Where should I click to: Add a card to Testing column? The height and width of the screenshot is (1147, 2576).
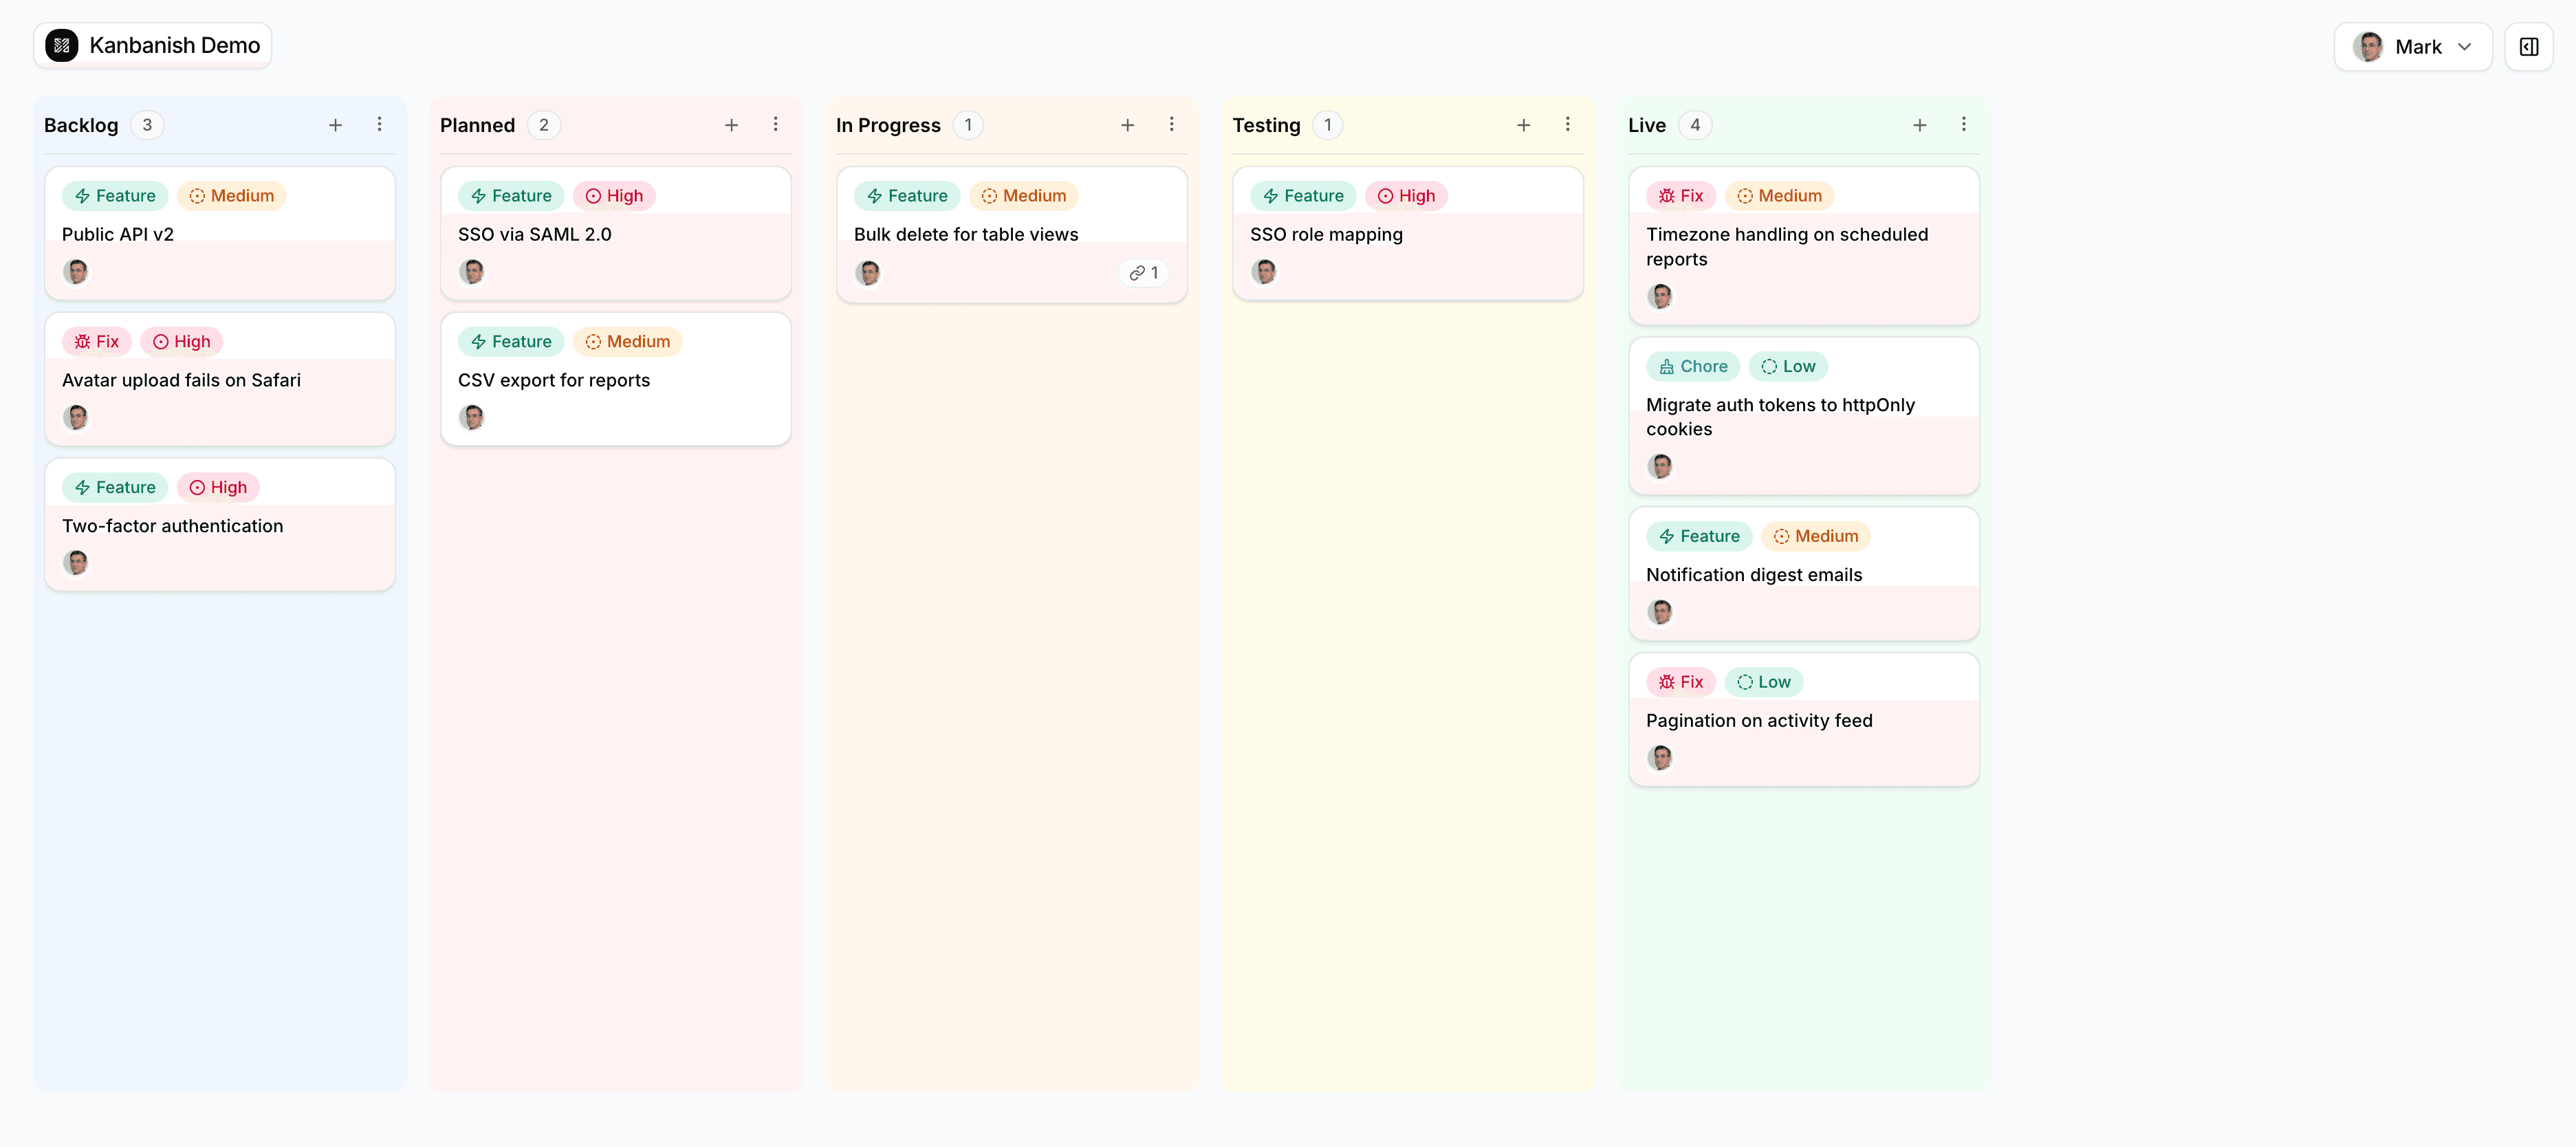click(x=1524, y=125)
